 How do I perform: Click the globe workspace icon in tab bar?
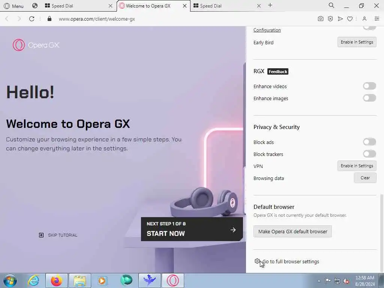[x=35, y=6]
